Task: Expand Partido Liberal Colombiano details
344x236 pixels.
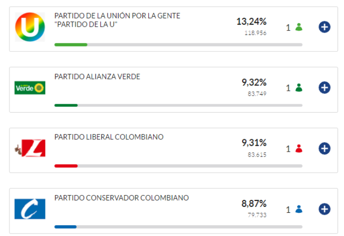Action: click(324, 148)
